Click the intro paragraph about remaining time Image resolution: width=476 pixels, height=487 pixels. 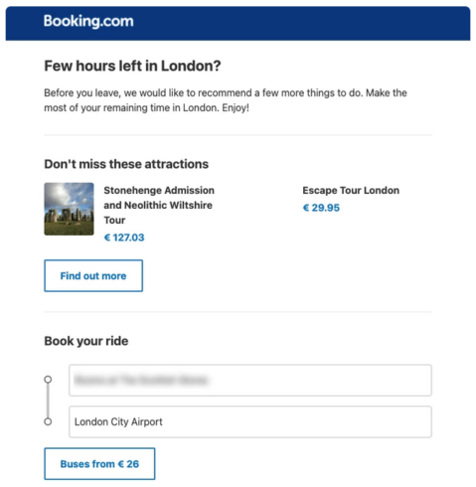coord(226,100)
